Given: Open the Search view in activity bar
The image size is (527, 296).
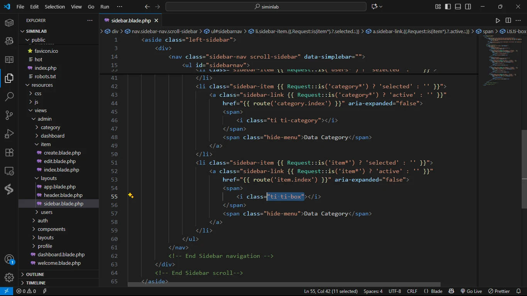Looking at the screenshot, I should pyautogui.click(x=9, y=96).
